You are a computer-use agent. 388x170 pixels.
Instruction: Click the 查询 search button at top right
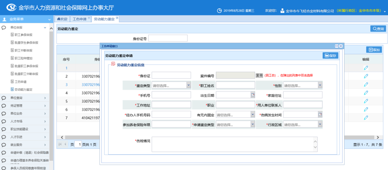378,29
